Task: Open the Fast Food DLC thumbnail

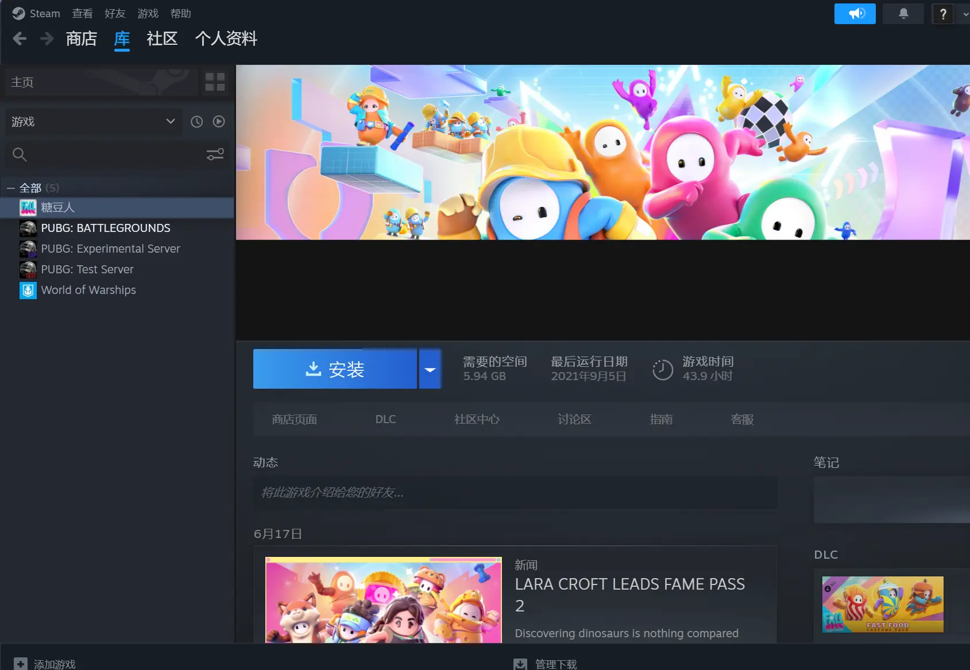Action: (x=883, y=605)
